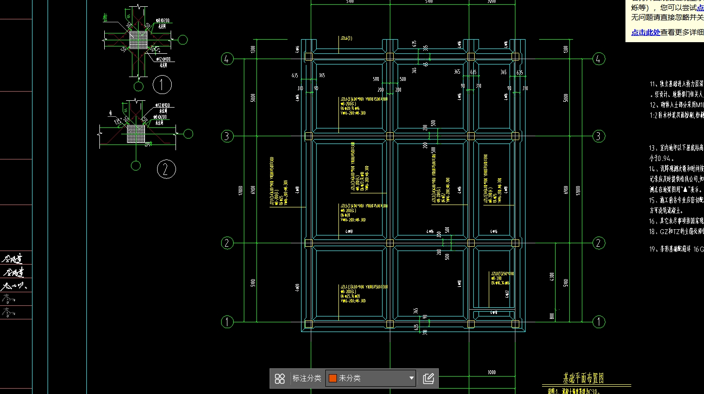The image size is (704, 394).
Task: Click the 标注分类 label in floating toolbar
Action: tap(307, 378)
